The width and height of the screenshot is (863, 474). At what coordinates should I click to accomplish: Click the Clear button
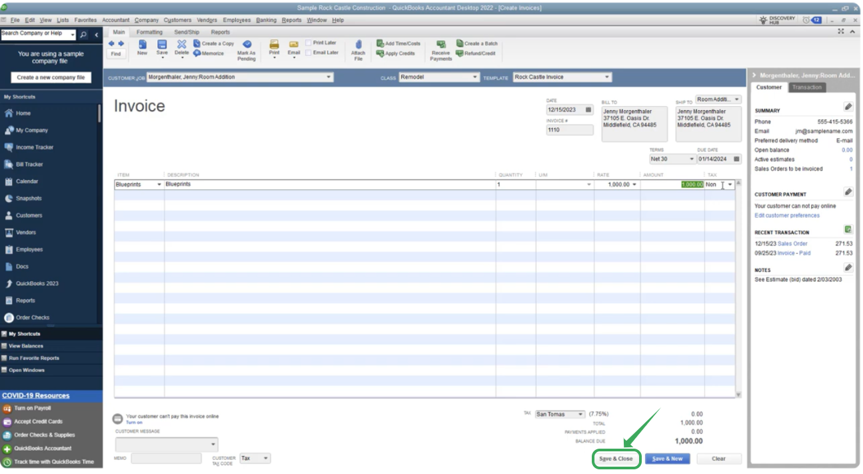point(718,459)
